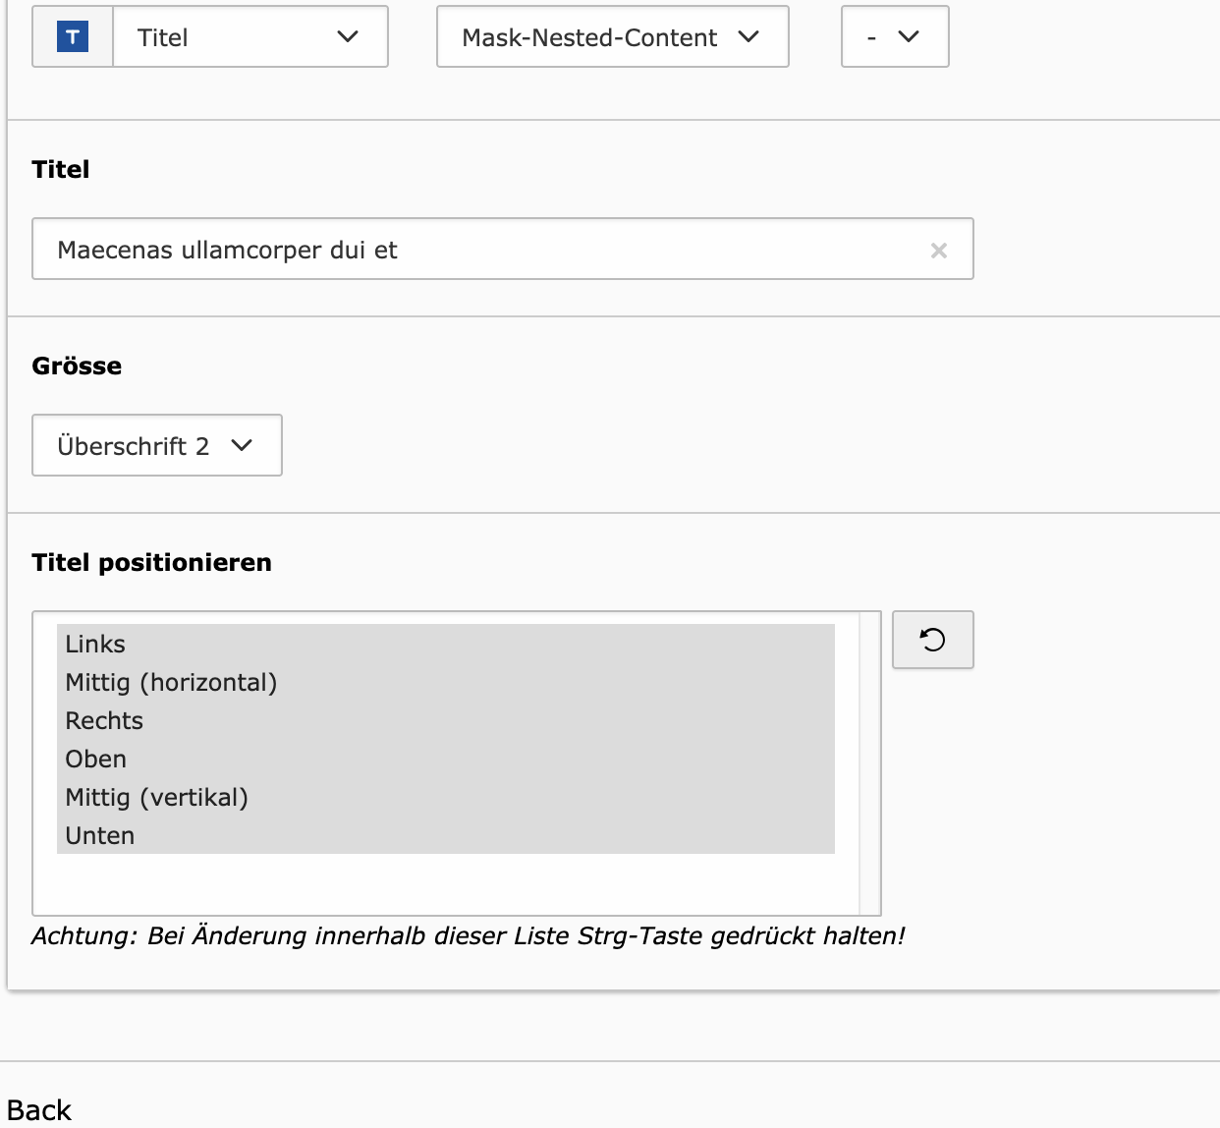Open the Überschrift 2 size dropdown

[x=157, y=446]
